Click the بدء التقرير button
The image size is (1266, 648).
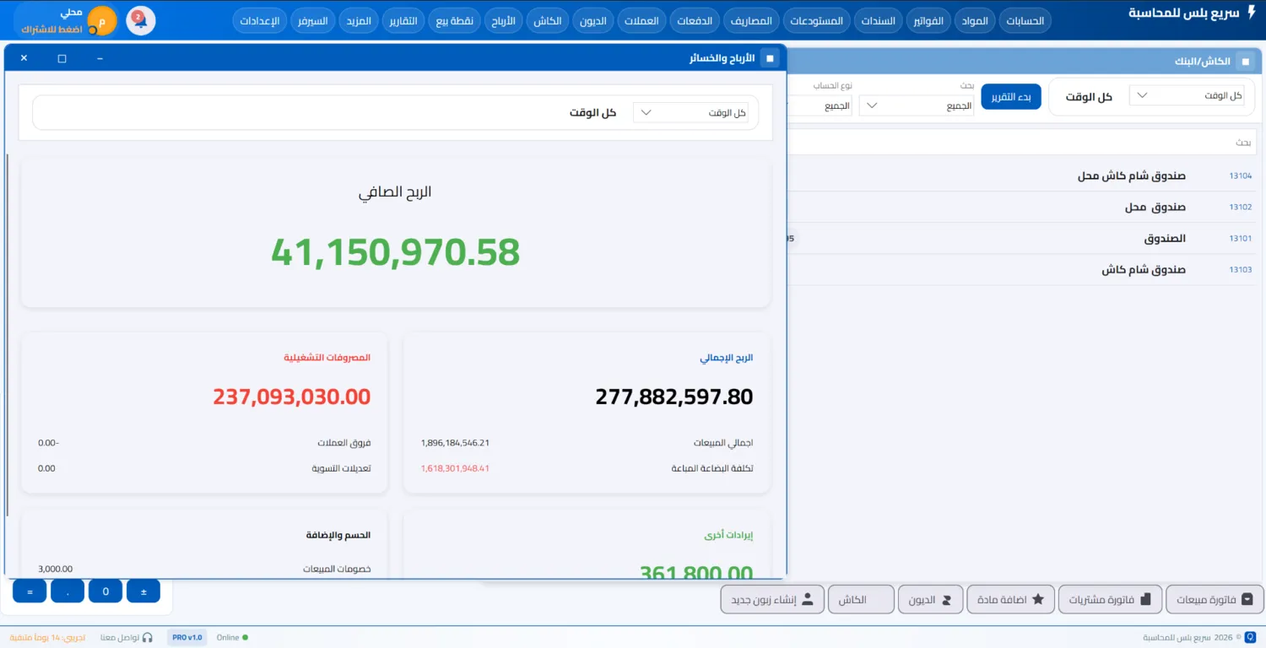(1011, 96)
